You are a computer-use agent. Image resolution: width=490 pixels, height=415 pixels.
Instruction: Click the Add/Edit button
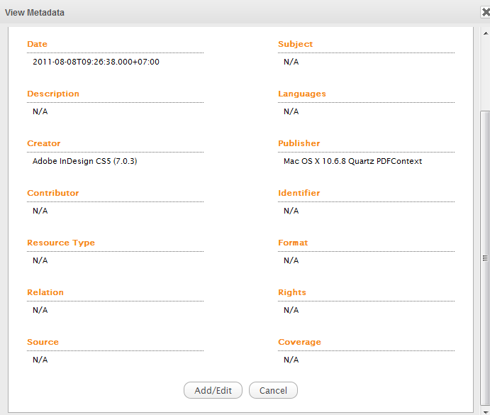(x=213, y=390)
